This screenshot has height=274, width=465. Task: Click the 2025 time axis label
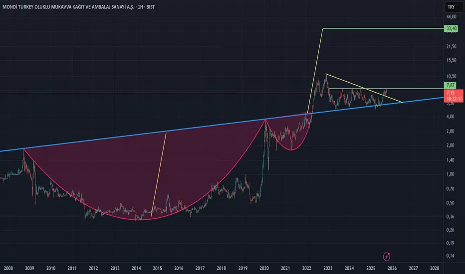[x=371, y=269]
